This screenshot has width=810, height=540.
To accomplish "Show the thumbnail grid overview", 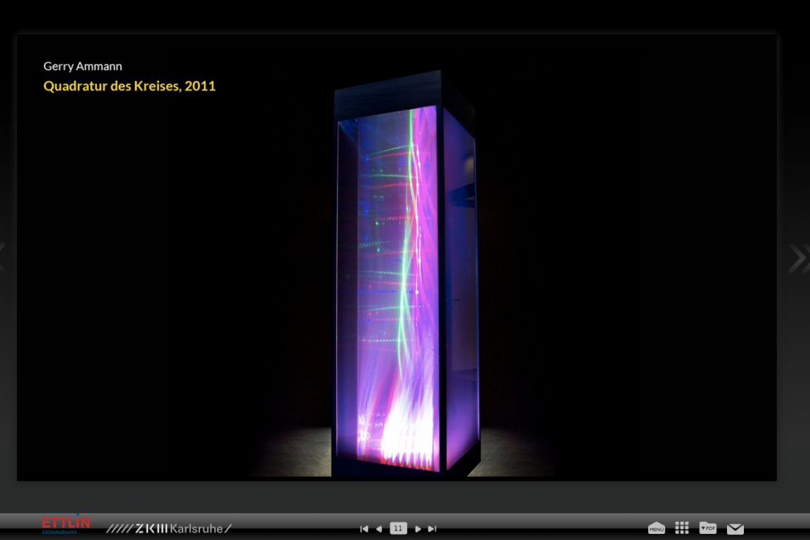I will (682, 528).
